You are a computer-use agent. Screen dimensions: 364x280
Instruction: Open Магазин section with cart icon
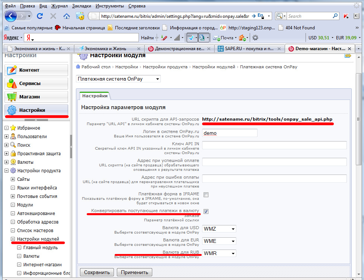click(36, 97)
